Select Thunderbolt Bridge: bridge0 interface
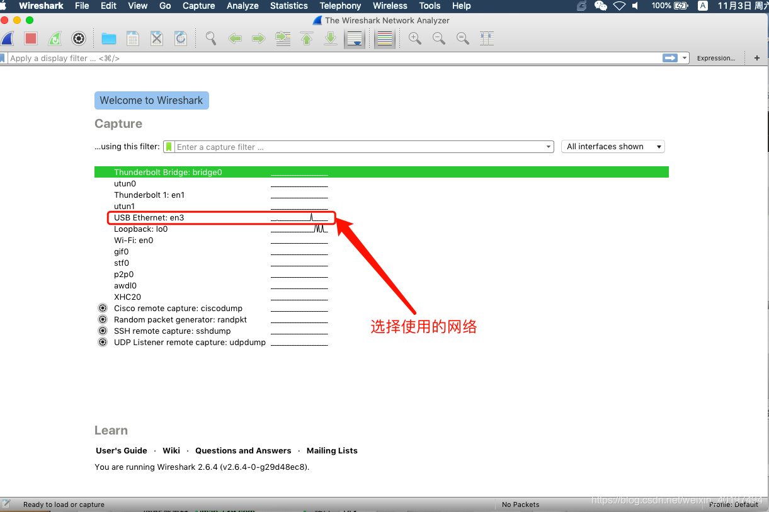 [x=382, y=172]
